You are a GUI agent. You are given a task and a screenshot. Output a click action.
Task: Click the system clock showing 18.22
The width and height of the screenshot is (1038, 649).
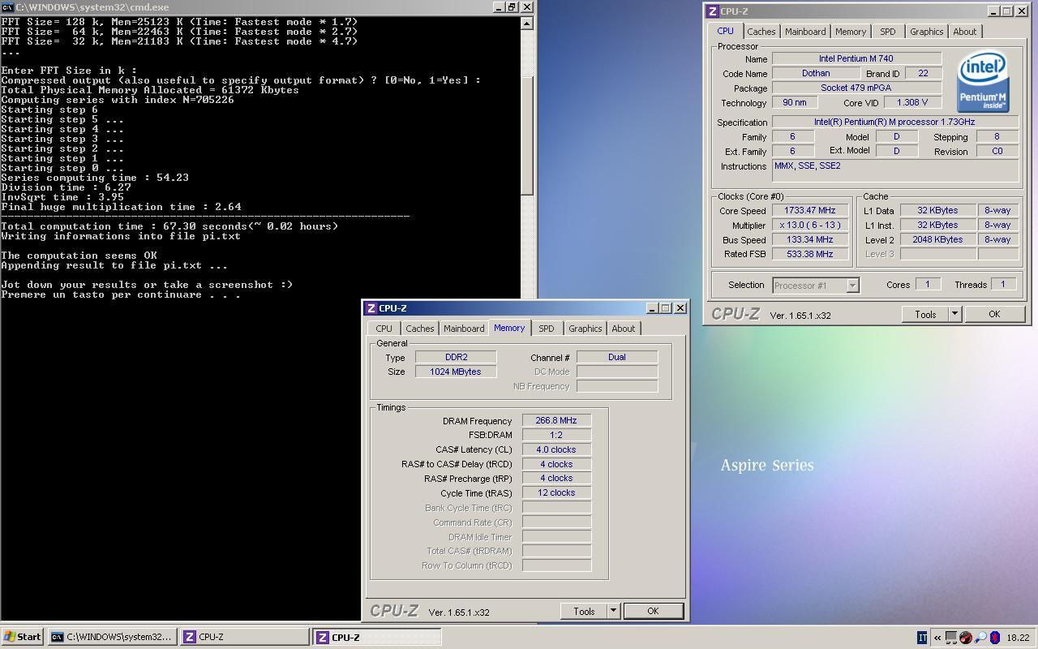click(1018, 638)
